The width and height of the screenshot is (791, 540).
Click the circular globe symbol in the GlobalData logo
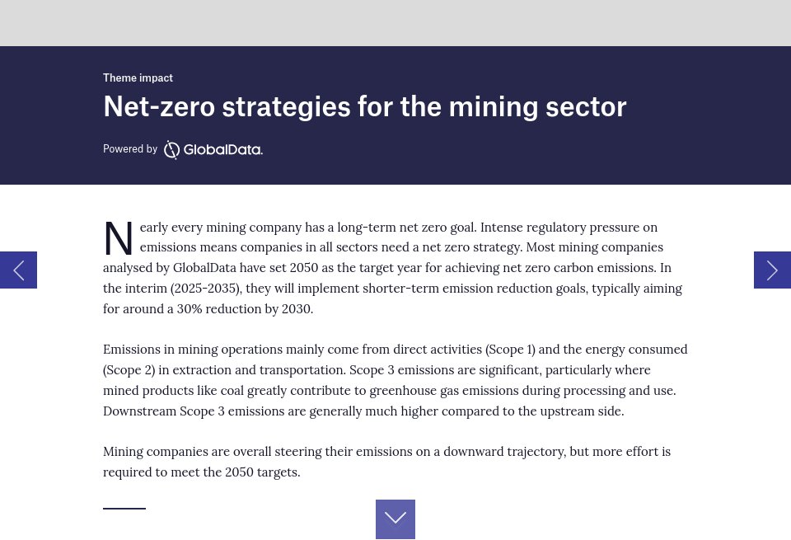(172, 149)
